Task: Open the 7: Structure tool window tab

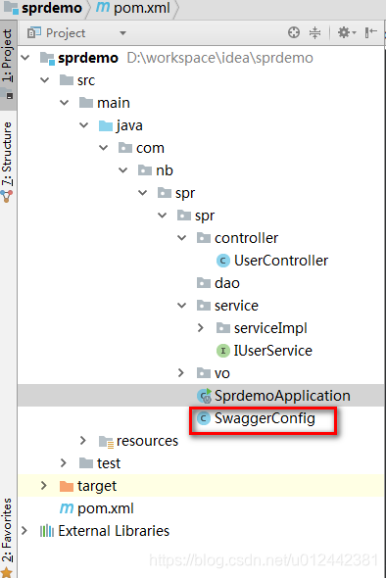Action: click(8, 163)
